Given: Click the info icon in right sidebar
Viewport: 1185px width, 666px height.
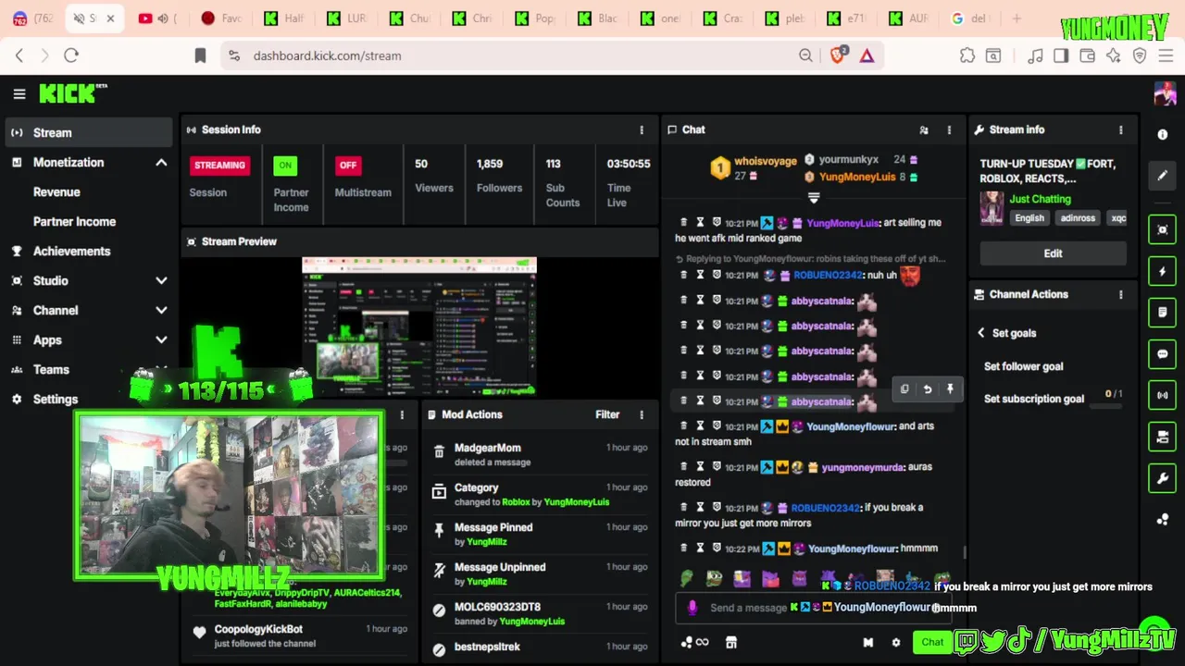Looking at the screenshot, I should [1163, 134].
